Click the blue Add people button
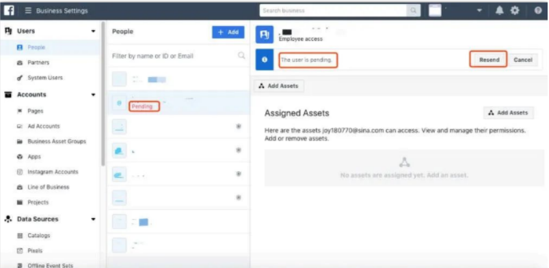Viewport: 549px width, 268px height. [228, 32]
